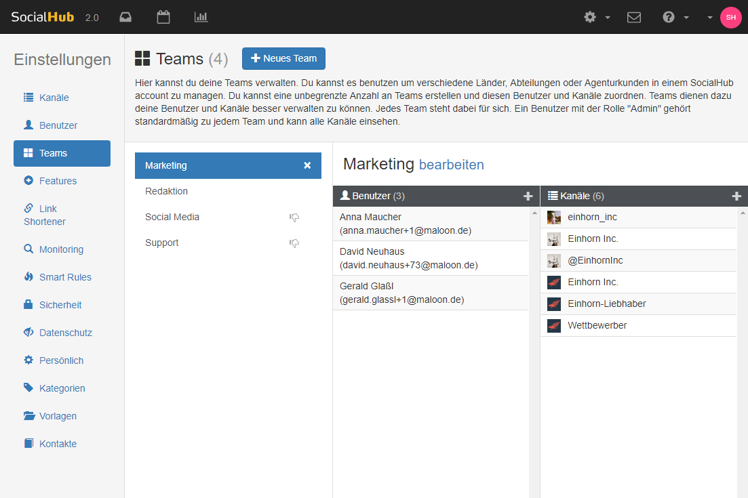
Task: Open Kontakte settings
Action: [62, 444]
